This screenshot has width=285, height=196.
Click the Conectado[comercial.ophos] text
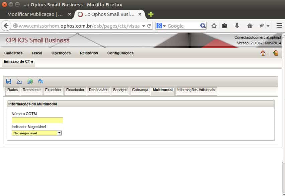(x=258, y=37)
